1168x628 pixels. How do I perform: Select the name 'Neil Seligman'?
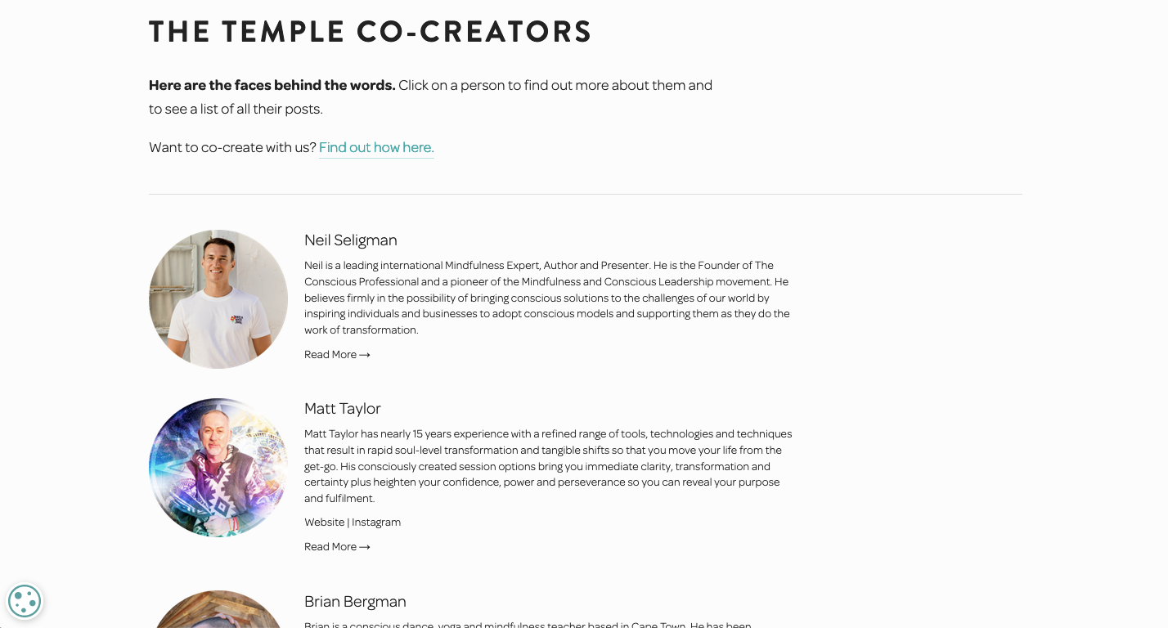pyautogui.click(x=350, y=240)
